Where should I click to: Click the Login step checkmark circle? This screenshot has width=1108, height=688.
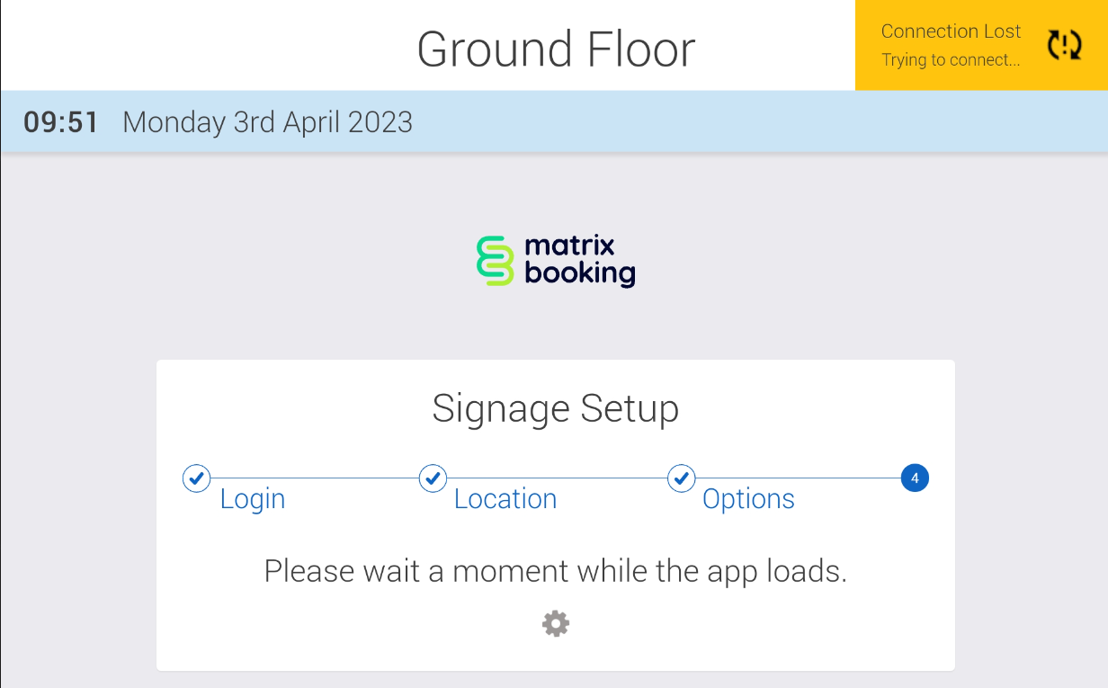(x=196, y=478)
